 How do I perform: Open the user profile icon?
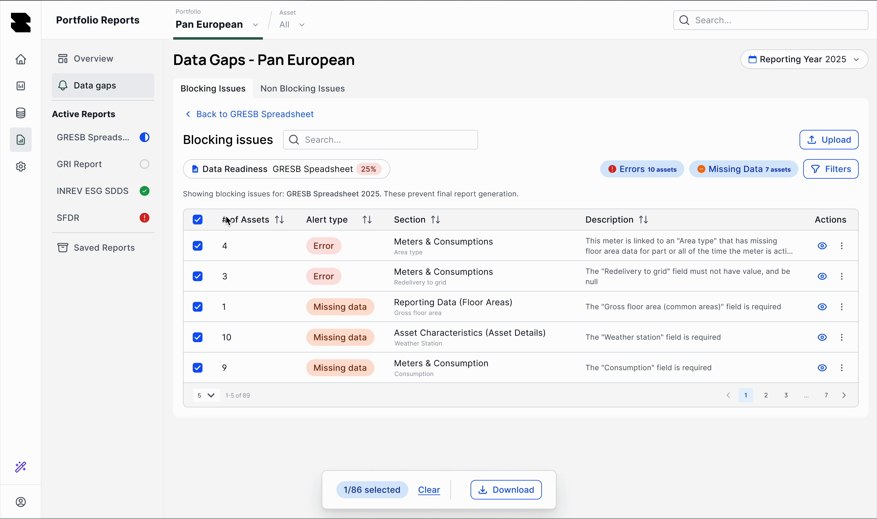[21, 502]
